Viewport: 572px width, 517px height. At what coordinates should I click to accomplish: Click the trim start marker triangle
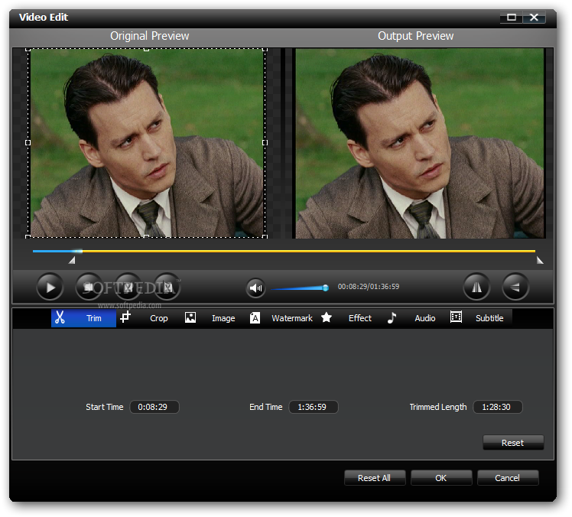(x=72, y=260)
